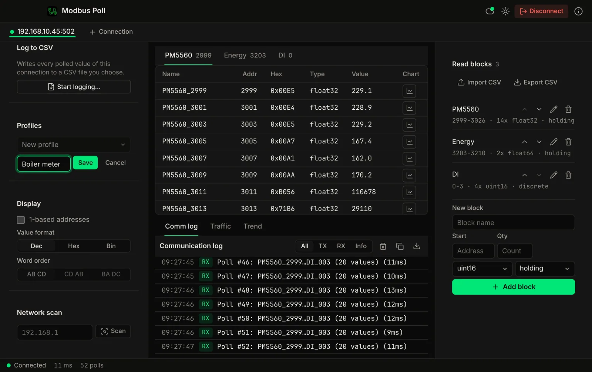This screenshot has height=372, width=592.
Task: Delete the PM5560 read block
Action: pyautogui.click(x=568, y=109)
